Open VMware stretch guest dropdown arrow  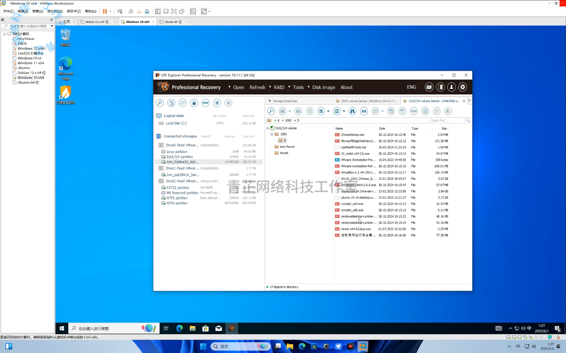tap(209, 11)
